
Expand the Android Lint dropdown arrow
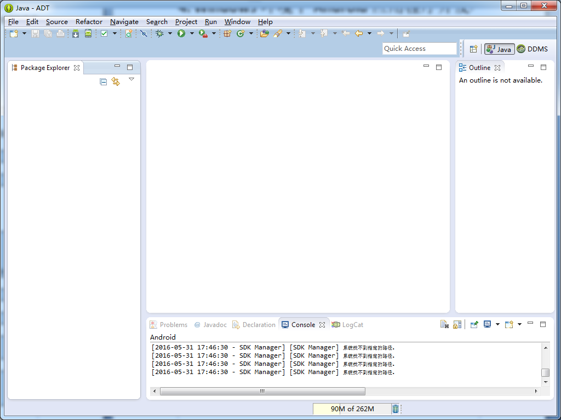[x=115, y=33]
